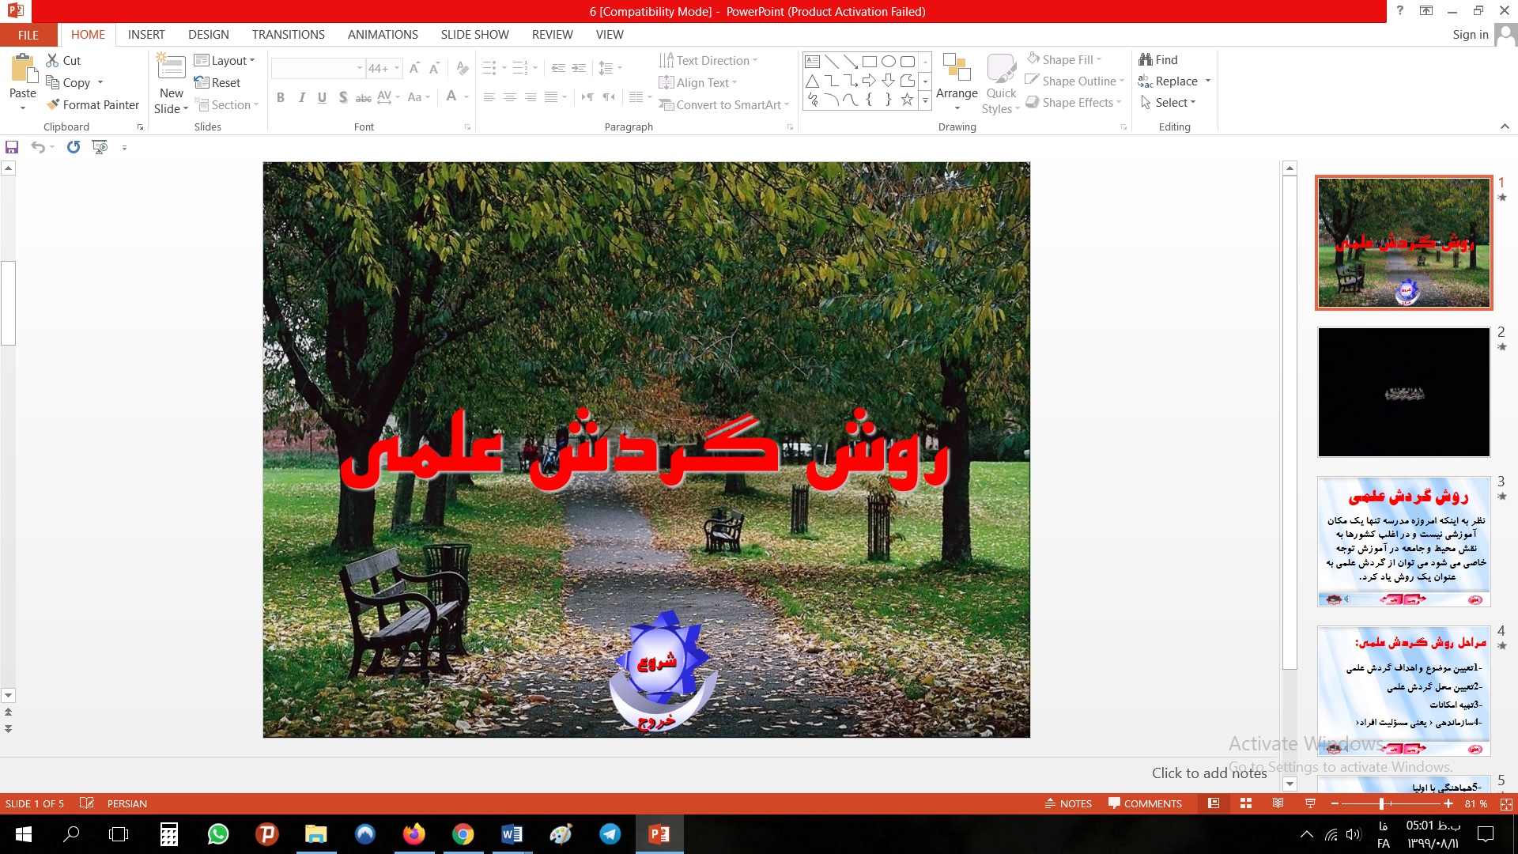Click the Replace button
The width and height of the screenshot is (1518, 854).
click(x=1176, y=81)
